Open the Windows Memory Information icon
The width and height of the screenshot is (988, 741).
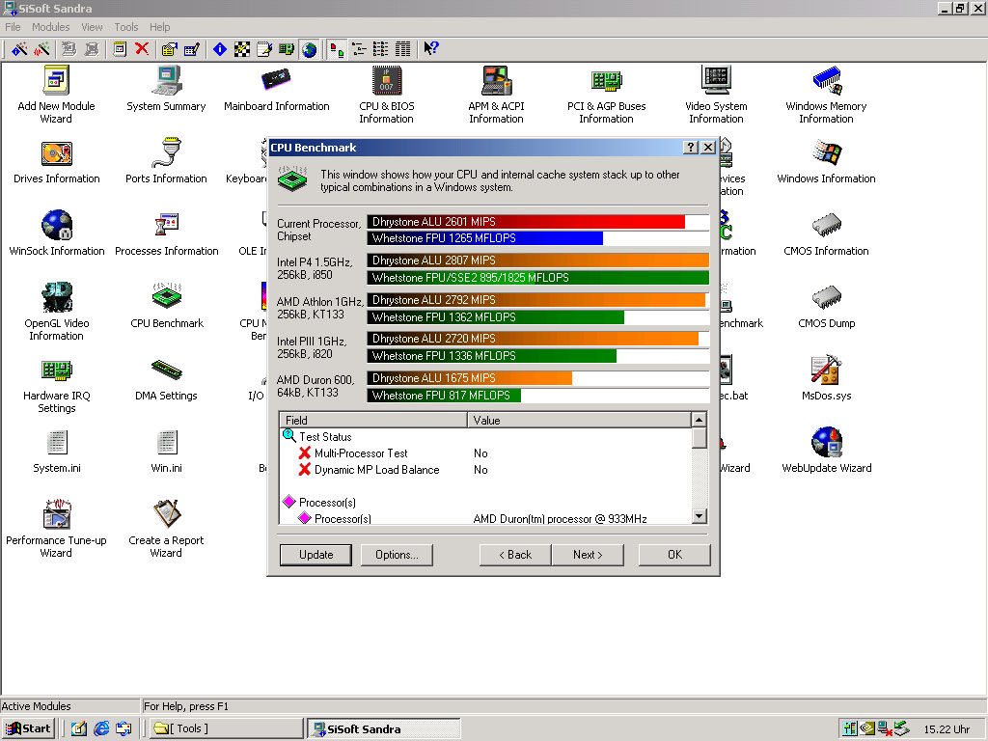(826, 82)
